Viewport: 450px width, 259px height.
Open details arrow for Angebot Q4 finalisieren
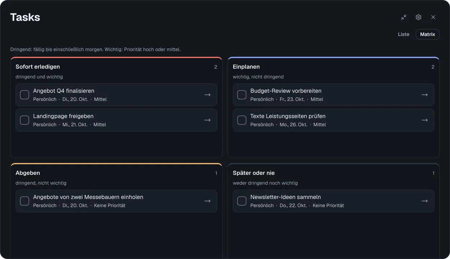tap(207, 95)
